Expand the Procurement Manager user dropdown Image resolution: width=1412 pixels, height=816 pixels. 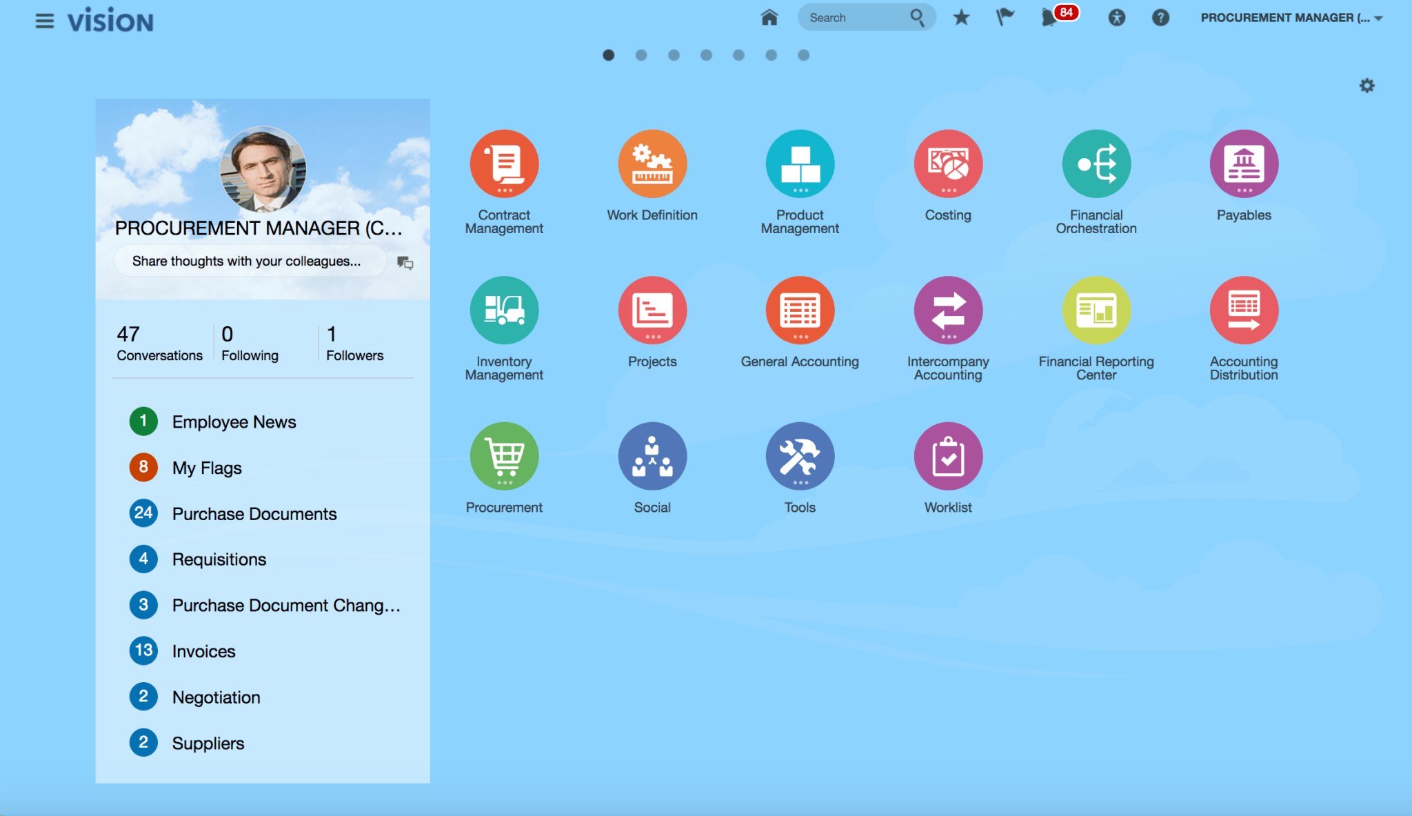(x=1291, y=18)
